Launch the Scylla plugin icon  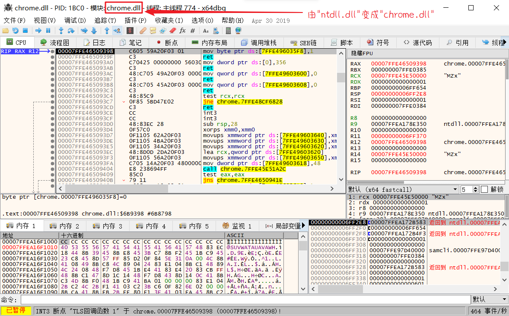pos(130,31)
